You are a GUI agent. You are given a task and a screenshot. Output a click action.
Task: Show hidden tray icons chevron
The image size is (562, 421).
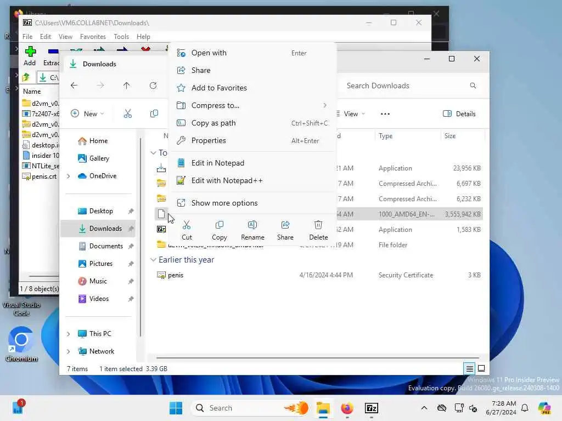424,408
